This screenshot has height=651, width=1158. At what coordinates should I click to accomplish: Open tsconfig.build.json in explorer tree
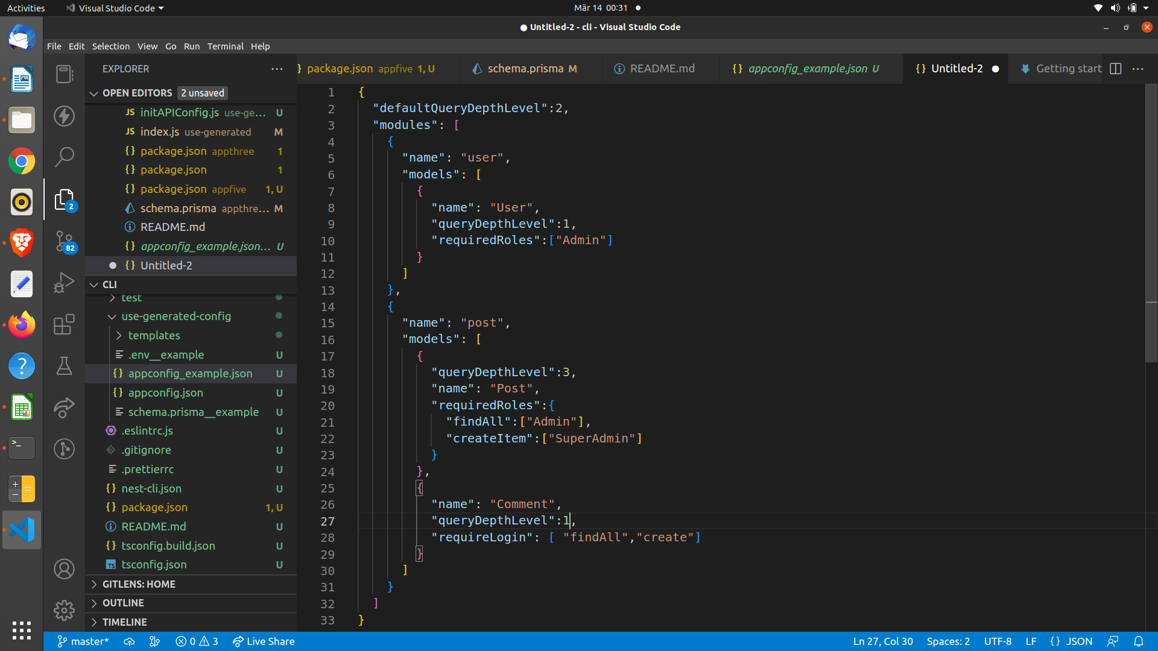[191, 546]
